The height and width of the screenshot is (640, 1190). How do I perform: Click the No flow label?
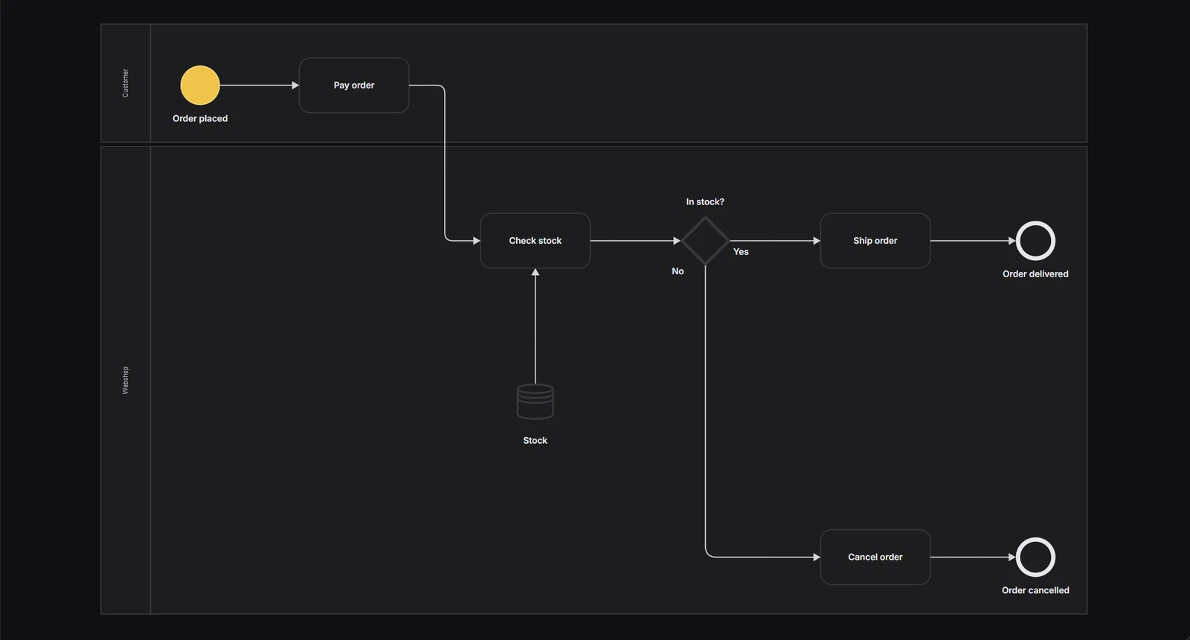pyautogui.click(x=678, y=271)
